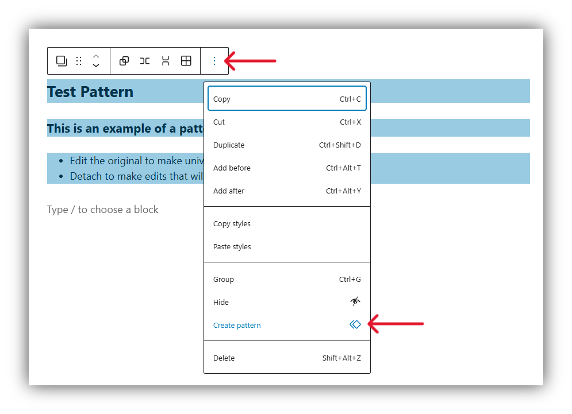This screenshot has width=572, height=414.
Task: Choose Add after in the menu
Action: pyautogui.click(x=287, y=191)
